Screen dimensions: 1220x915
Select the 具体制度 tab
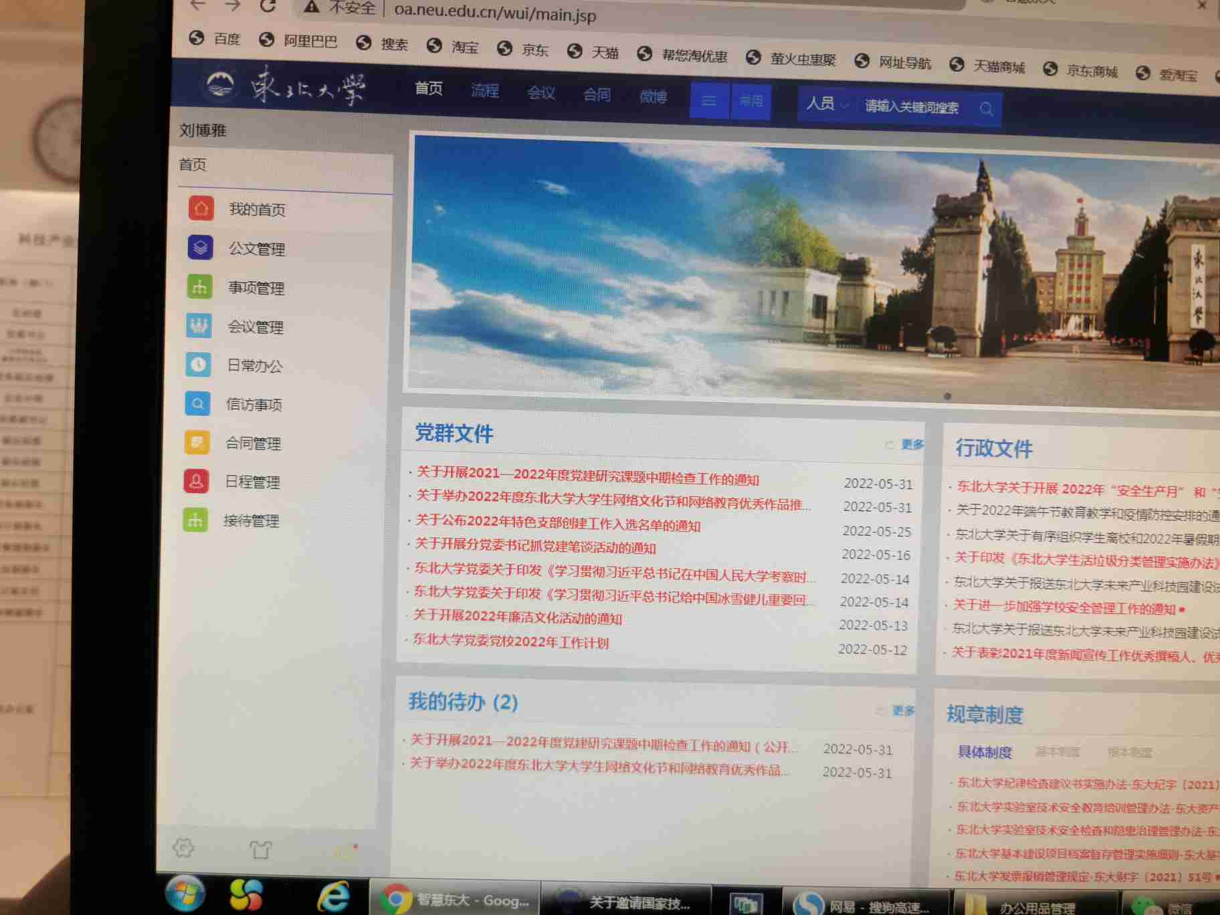(984, 752)
